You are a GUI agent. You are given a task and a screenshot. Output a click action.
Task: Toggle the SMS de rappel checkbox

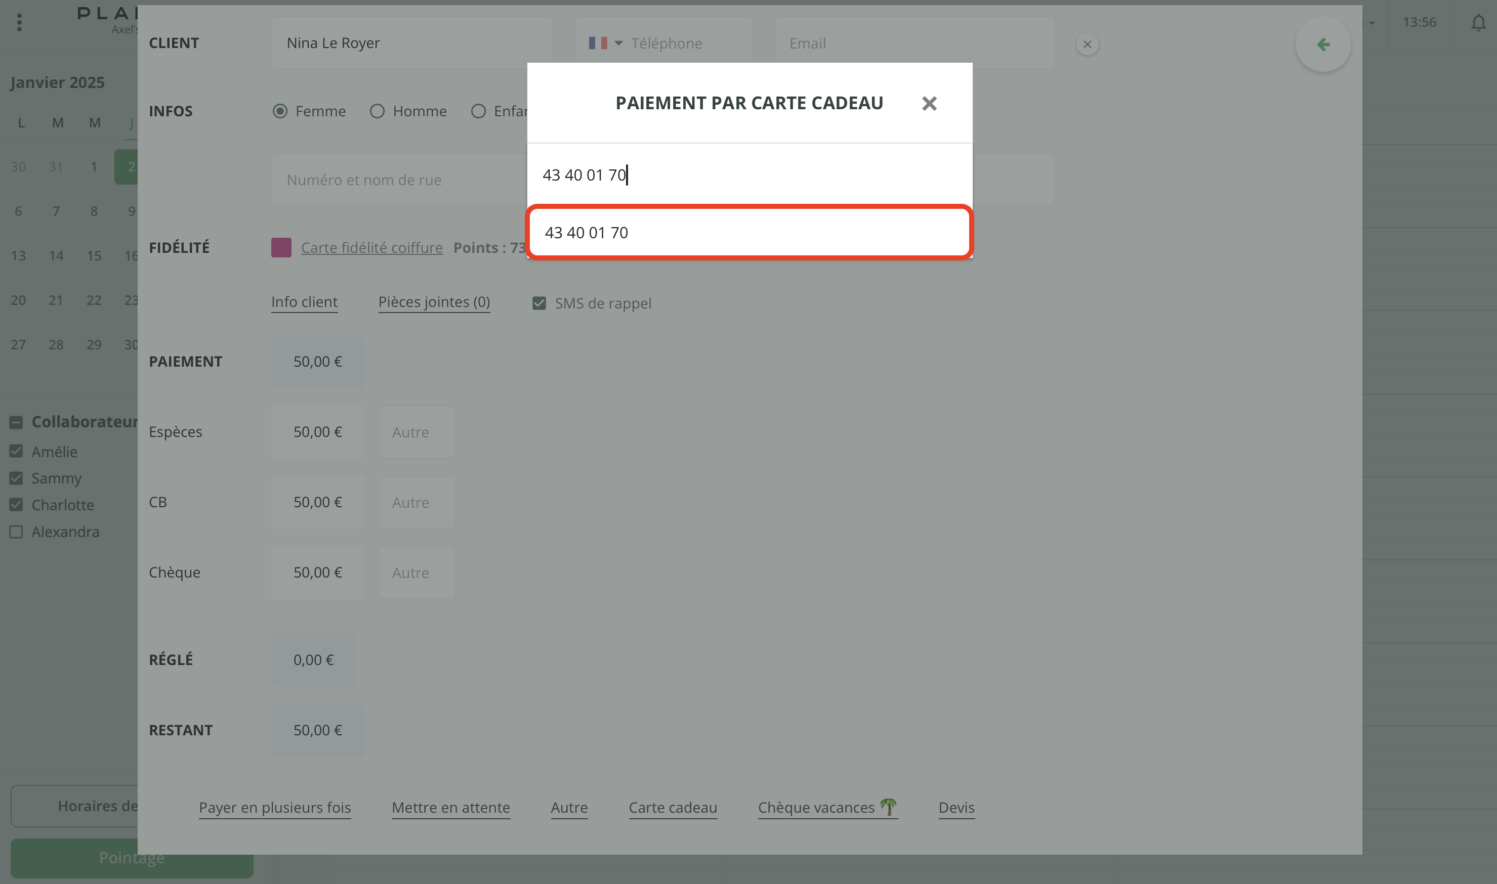pos(539,304)
